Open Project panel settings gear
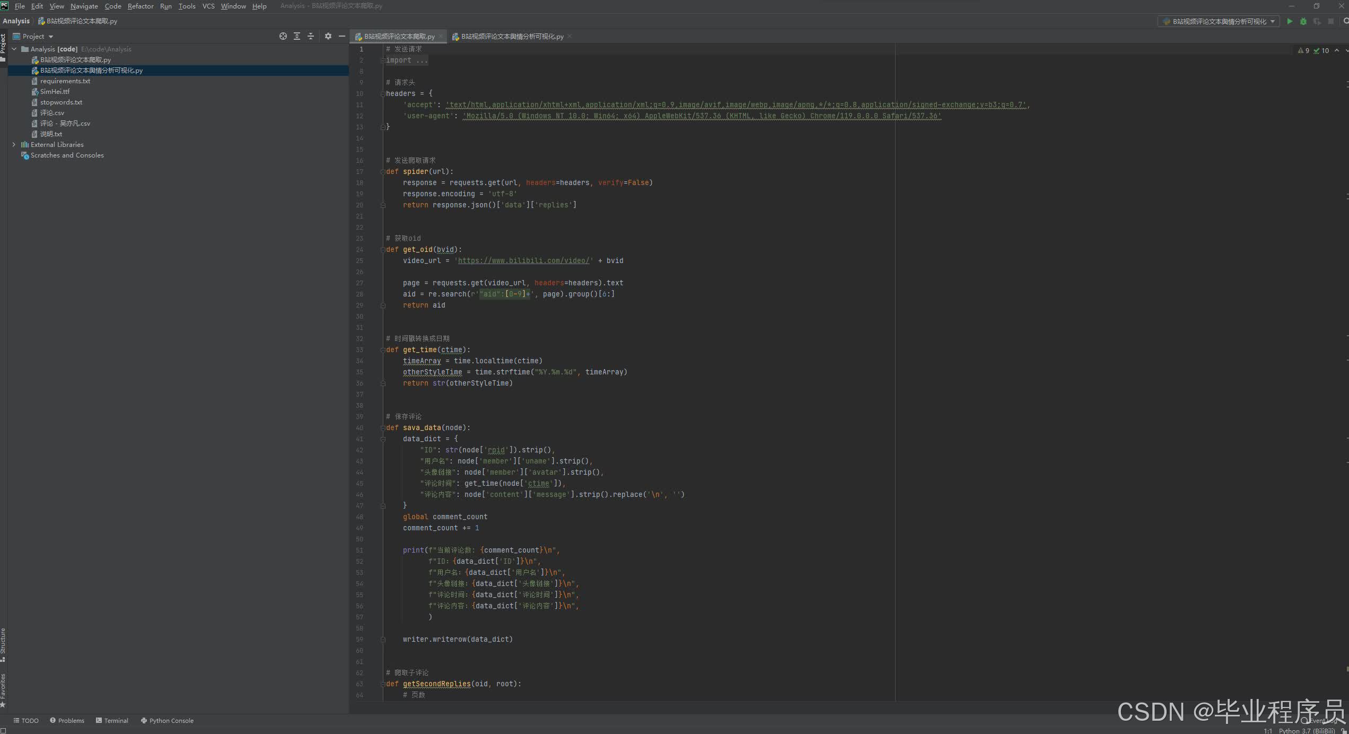Screen dimensions: 1349x734 pos(328,36)
